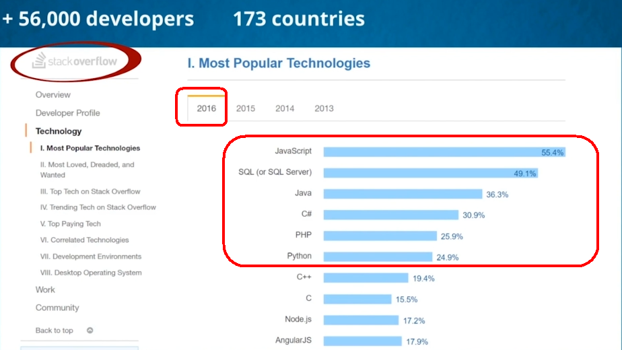The image size is (622, 350).
Task: Click the 19.4% value
Action: [423, 279]
